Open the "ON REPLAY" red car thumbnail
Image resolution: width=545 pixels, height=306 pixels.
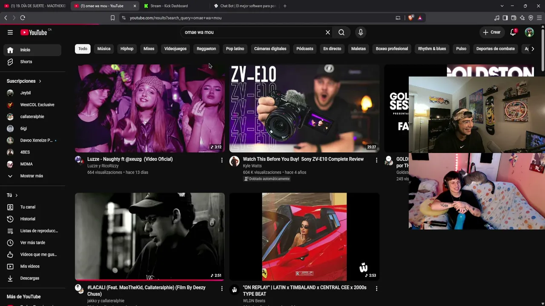click(304, 237)
